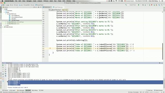Screen dimensions: 165x93
Task: Expand the res folder
Action: pos(4,25)
